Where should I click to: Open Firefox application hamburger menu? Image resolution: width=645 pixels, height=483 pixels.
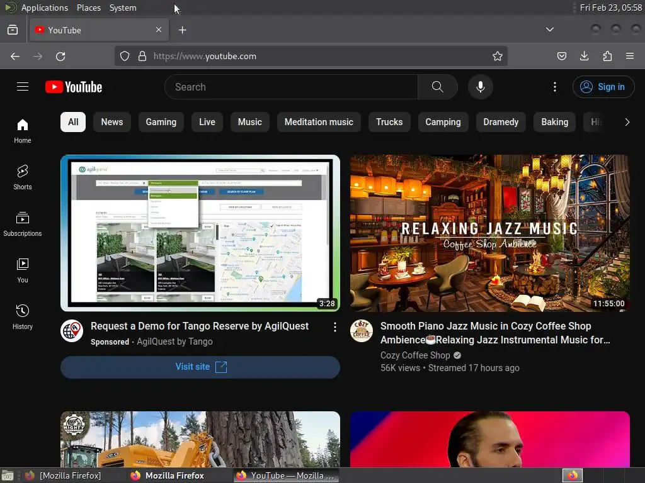click(x=630, y=56)
